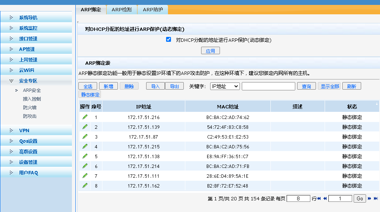Go to next page arrow icon
The image size is (380, 212).
pyautogui.click(x=369, y=198)
